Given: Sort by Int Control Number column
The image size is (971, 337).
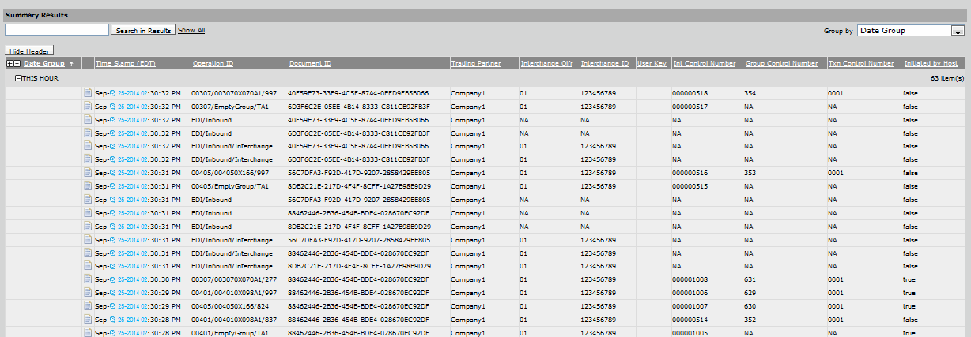Looking at the screenshot, I should click(x=705, y=63).
